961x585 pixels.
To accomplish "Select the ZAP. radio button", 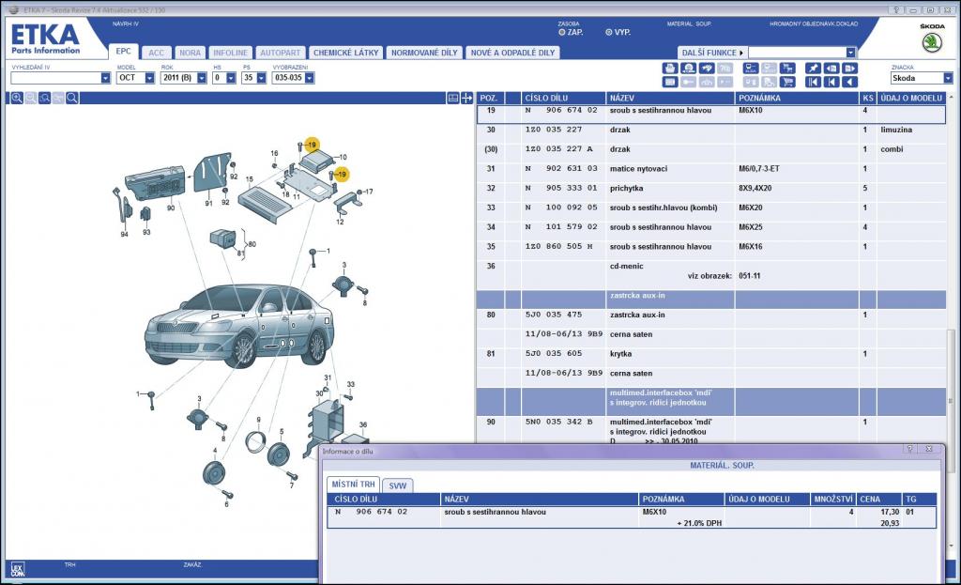I will tap(561, 33).
